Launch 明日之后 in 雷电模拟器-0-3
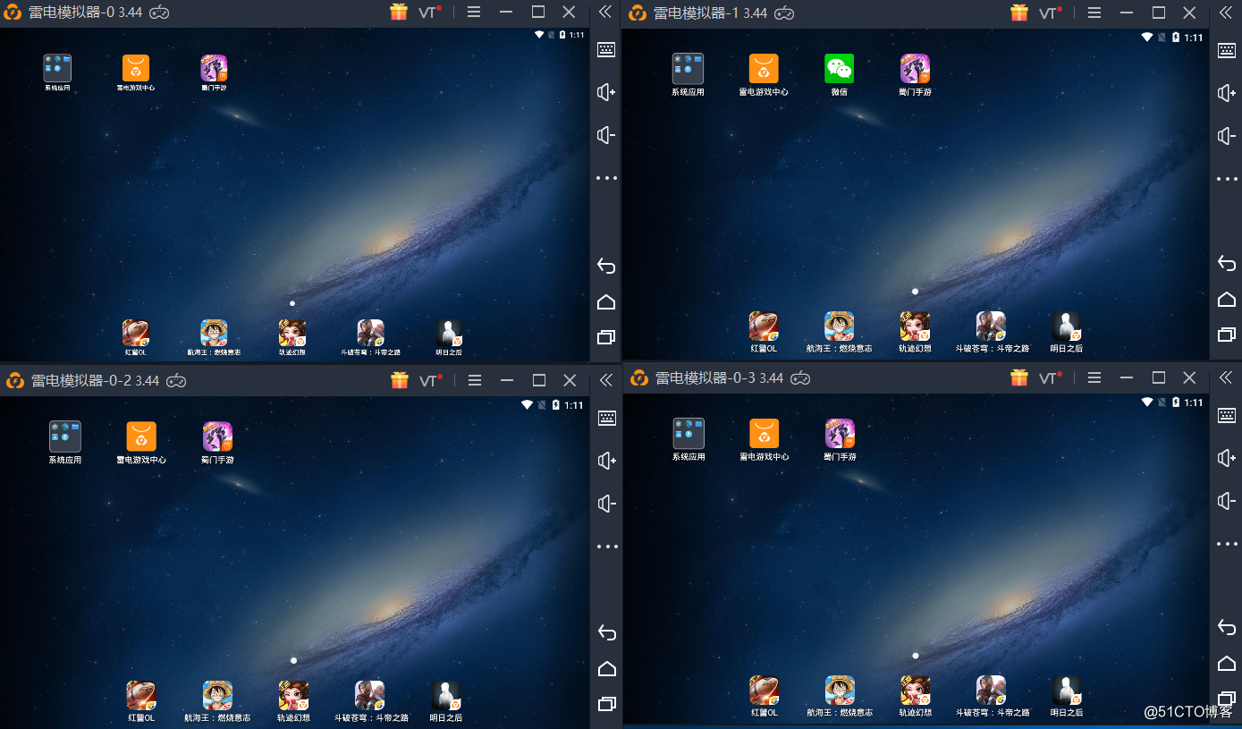This screenshot has width=1242, height=729. pyautogui.click(x=1067, y=691)
